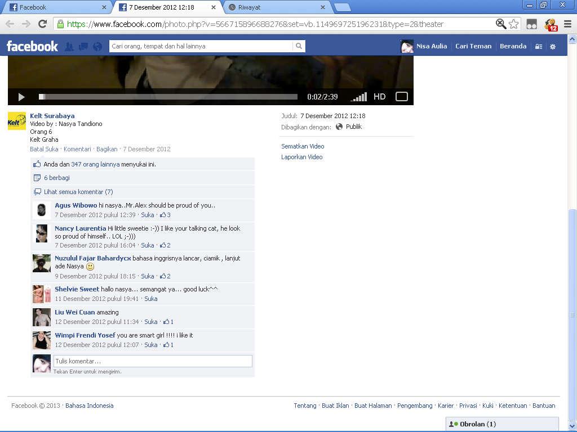The width and height of the screenshot is (577, 432).
Task: View 2 likes on Nuzulul Fajar comment
Action: [x=165, y=276]
